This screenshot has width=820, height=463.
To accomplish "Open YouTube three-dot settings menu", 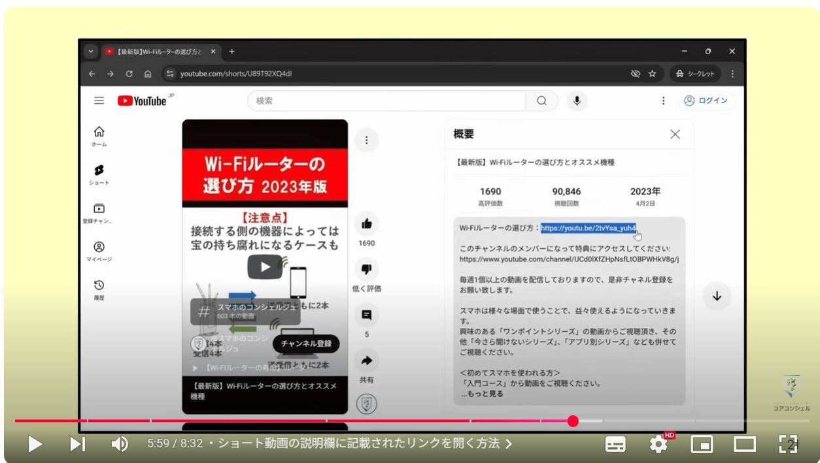I will pyautogui.click(x=663, y=101).
